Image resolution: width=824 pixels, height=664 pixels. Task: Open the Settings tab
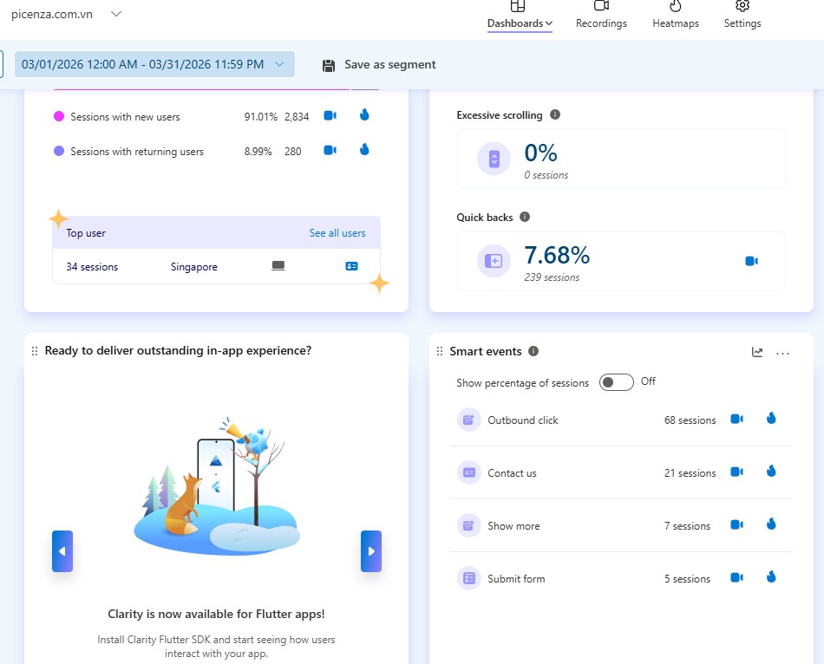[742, 16]
